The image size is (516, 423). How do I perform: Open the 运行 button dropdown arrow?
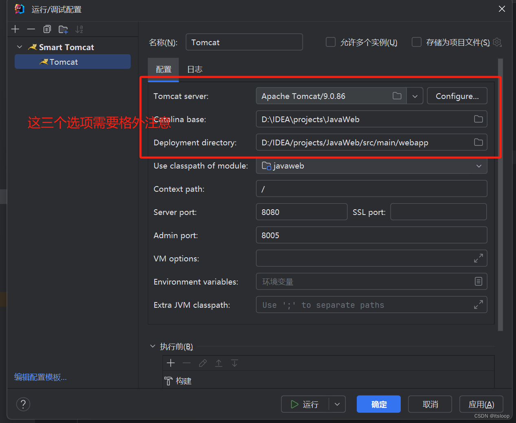pos(337,404)
